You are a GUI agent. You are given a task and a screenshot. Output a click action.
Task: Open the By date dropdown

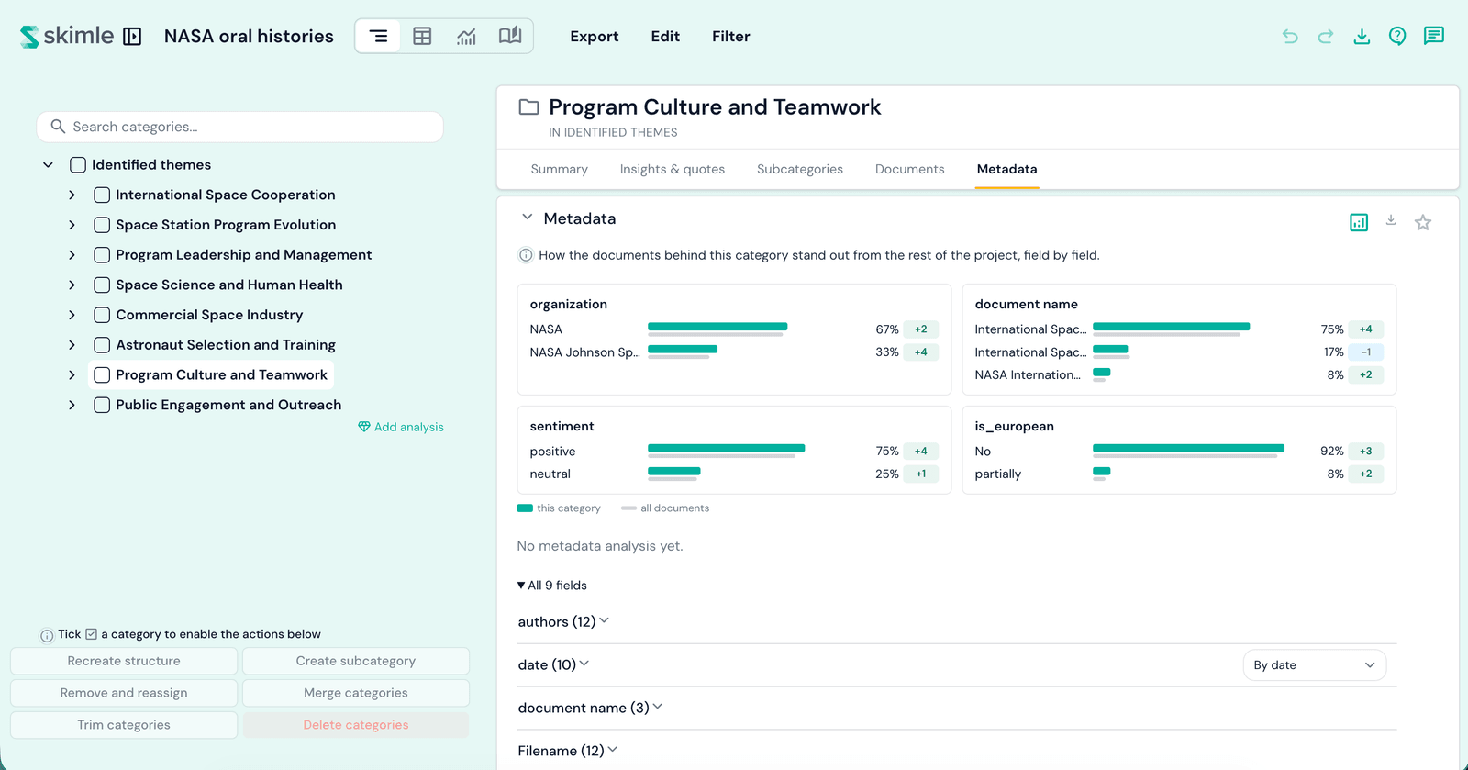[x=1314, y=665]
